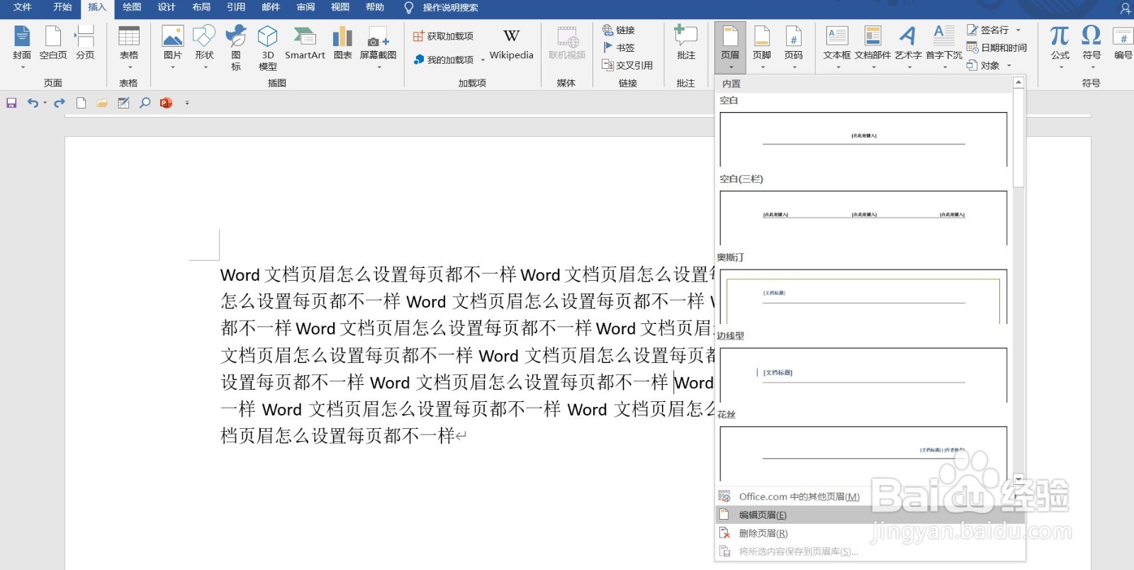Insert icons (图标)

[236, 47]
